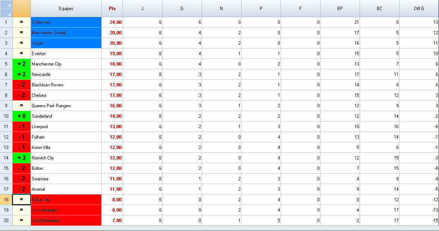Select row header 20
439x231 pixels.
6,220
